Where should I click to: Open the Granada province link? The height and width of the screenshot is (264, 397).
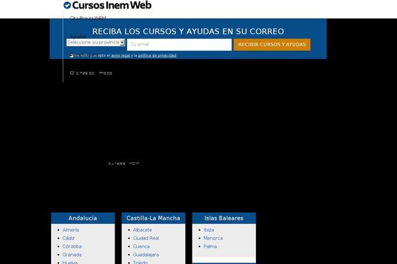tap(72, 255)
